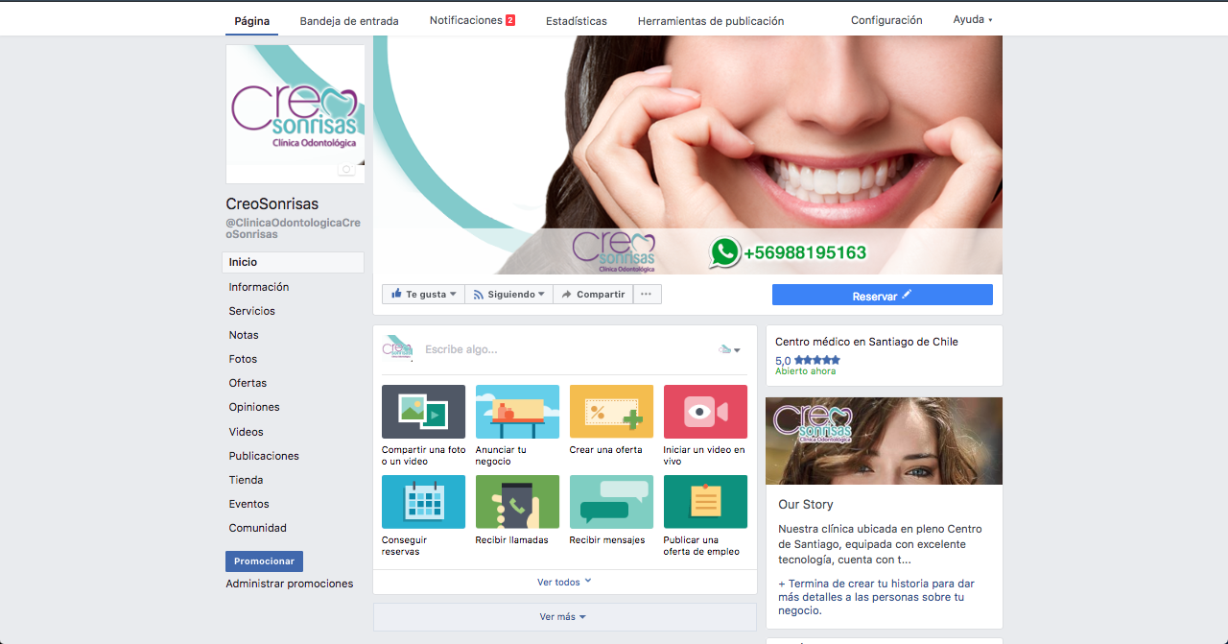Click the blue Reservar button
1228x644 pixels.
[882, 296]
